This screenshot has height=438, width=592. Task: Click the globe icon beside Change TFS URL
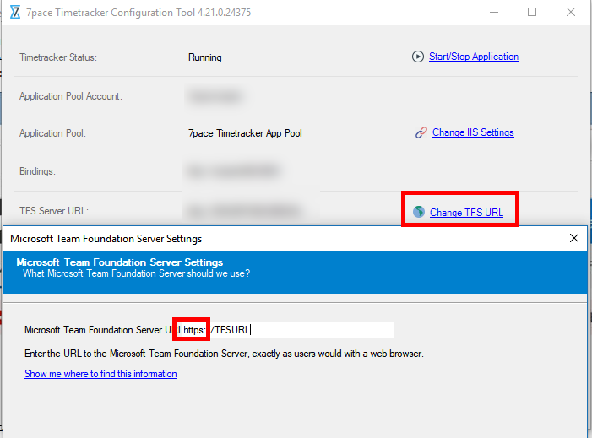click(419, 212)
